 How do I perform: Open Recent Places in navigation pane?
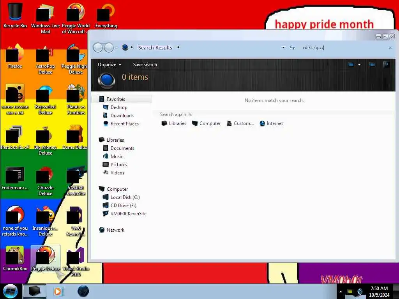pyautogui.click(x=124, y=123)
